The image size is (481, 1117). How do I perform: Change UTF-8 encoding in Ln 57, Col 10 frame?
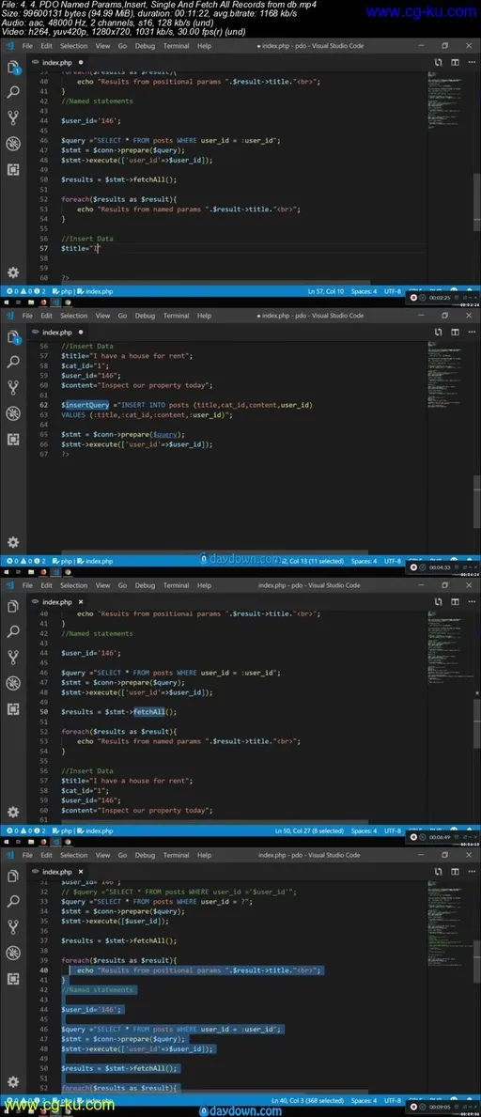(x=393, y=291)
